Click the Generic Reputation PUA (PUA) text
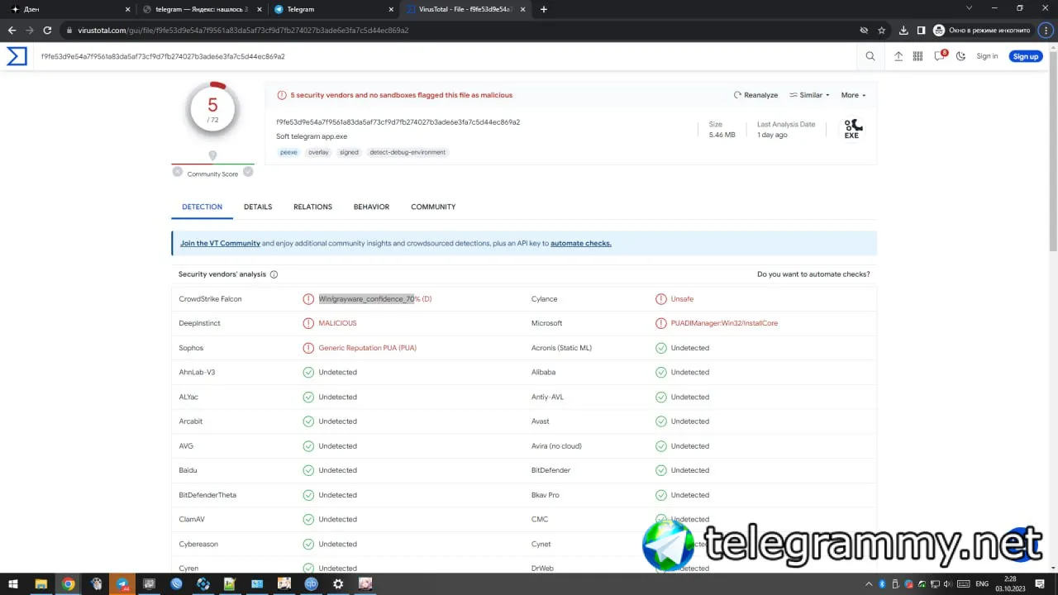Viewport: 1058px width, 595px height. [368, 348]
